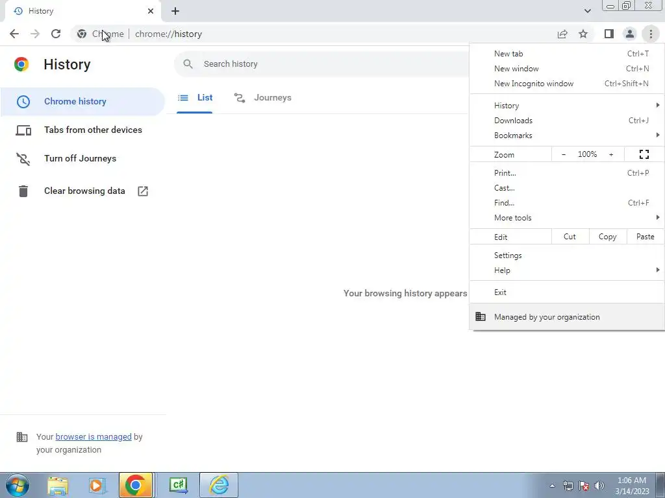Choose New tab in menu
Screen dimensions: 665x498
tap(567, 54)
